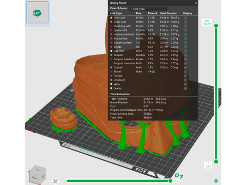Click the Line Type column header
Image resolution: width=246 pixels, height=185 pixels.
coord(116,13)
